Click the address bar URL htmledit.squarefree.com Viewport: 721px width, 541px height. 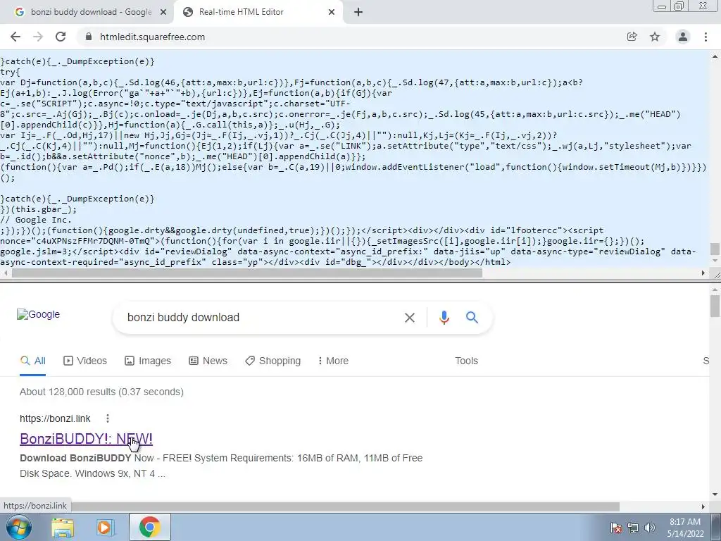click(152, 37)
